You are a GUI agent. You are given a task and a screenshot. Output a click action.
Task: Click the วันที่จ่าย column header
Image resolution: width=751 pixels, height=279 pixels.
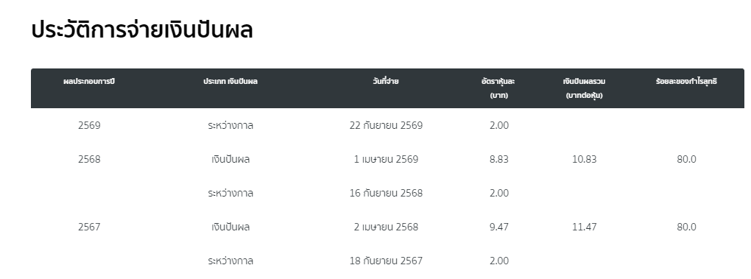(386, 82)
